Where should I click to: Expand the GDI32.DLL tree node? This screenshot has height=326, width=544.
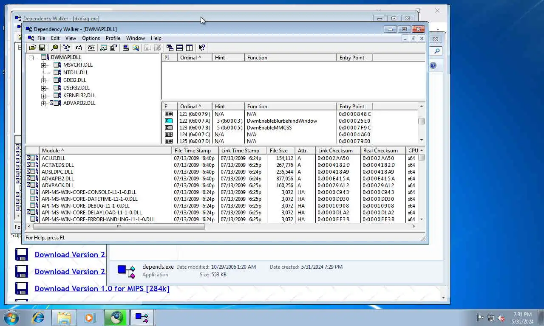click(x=43, y=81)
